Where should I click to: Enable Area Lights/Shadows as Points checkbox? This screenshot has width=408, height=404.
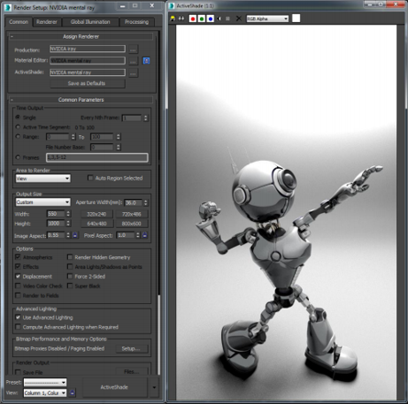(70, 266)
